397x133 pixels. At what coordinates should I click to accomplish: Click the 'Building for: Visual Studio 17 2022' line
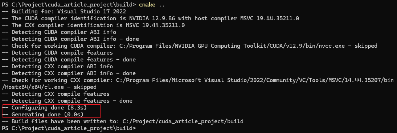[x=64, y=12]
